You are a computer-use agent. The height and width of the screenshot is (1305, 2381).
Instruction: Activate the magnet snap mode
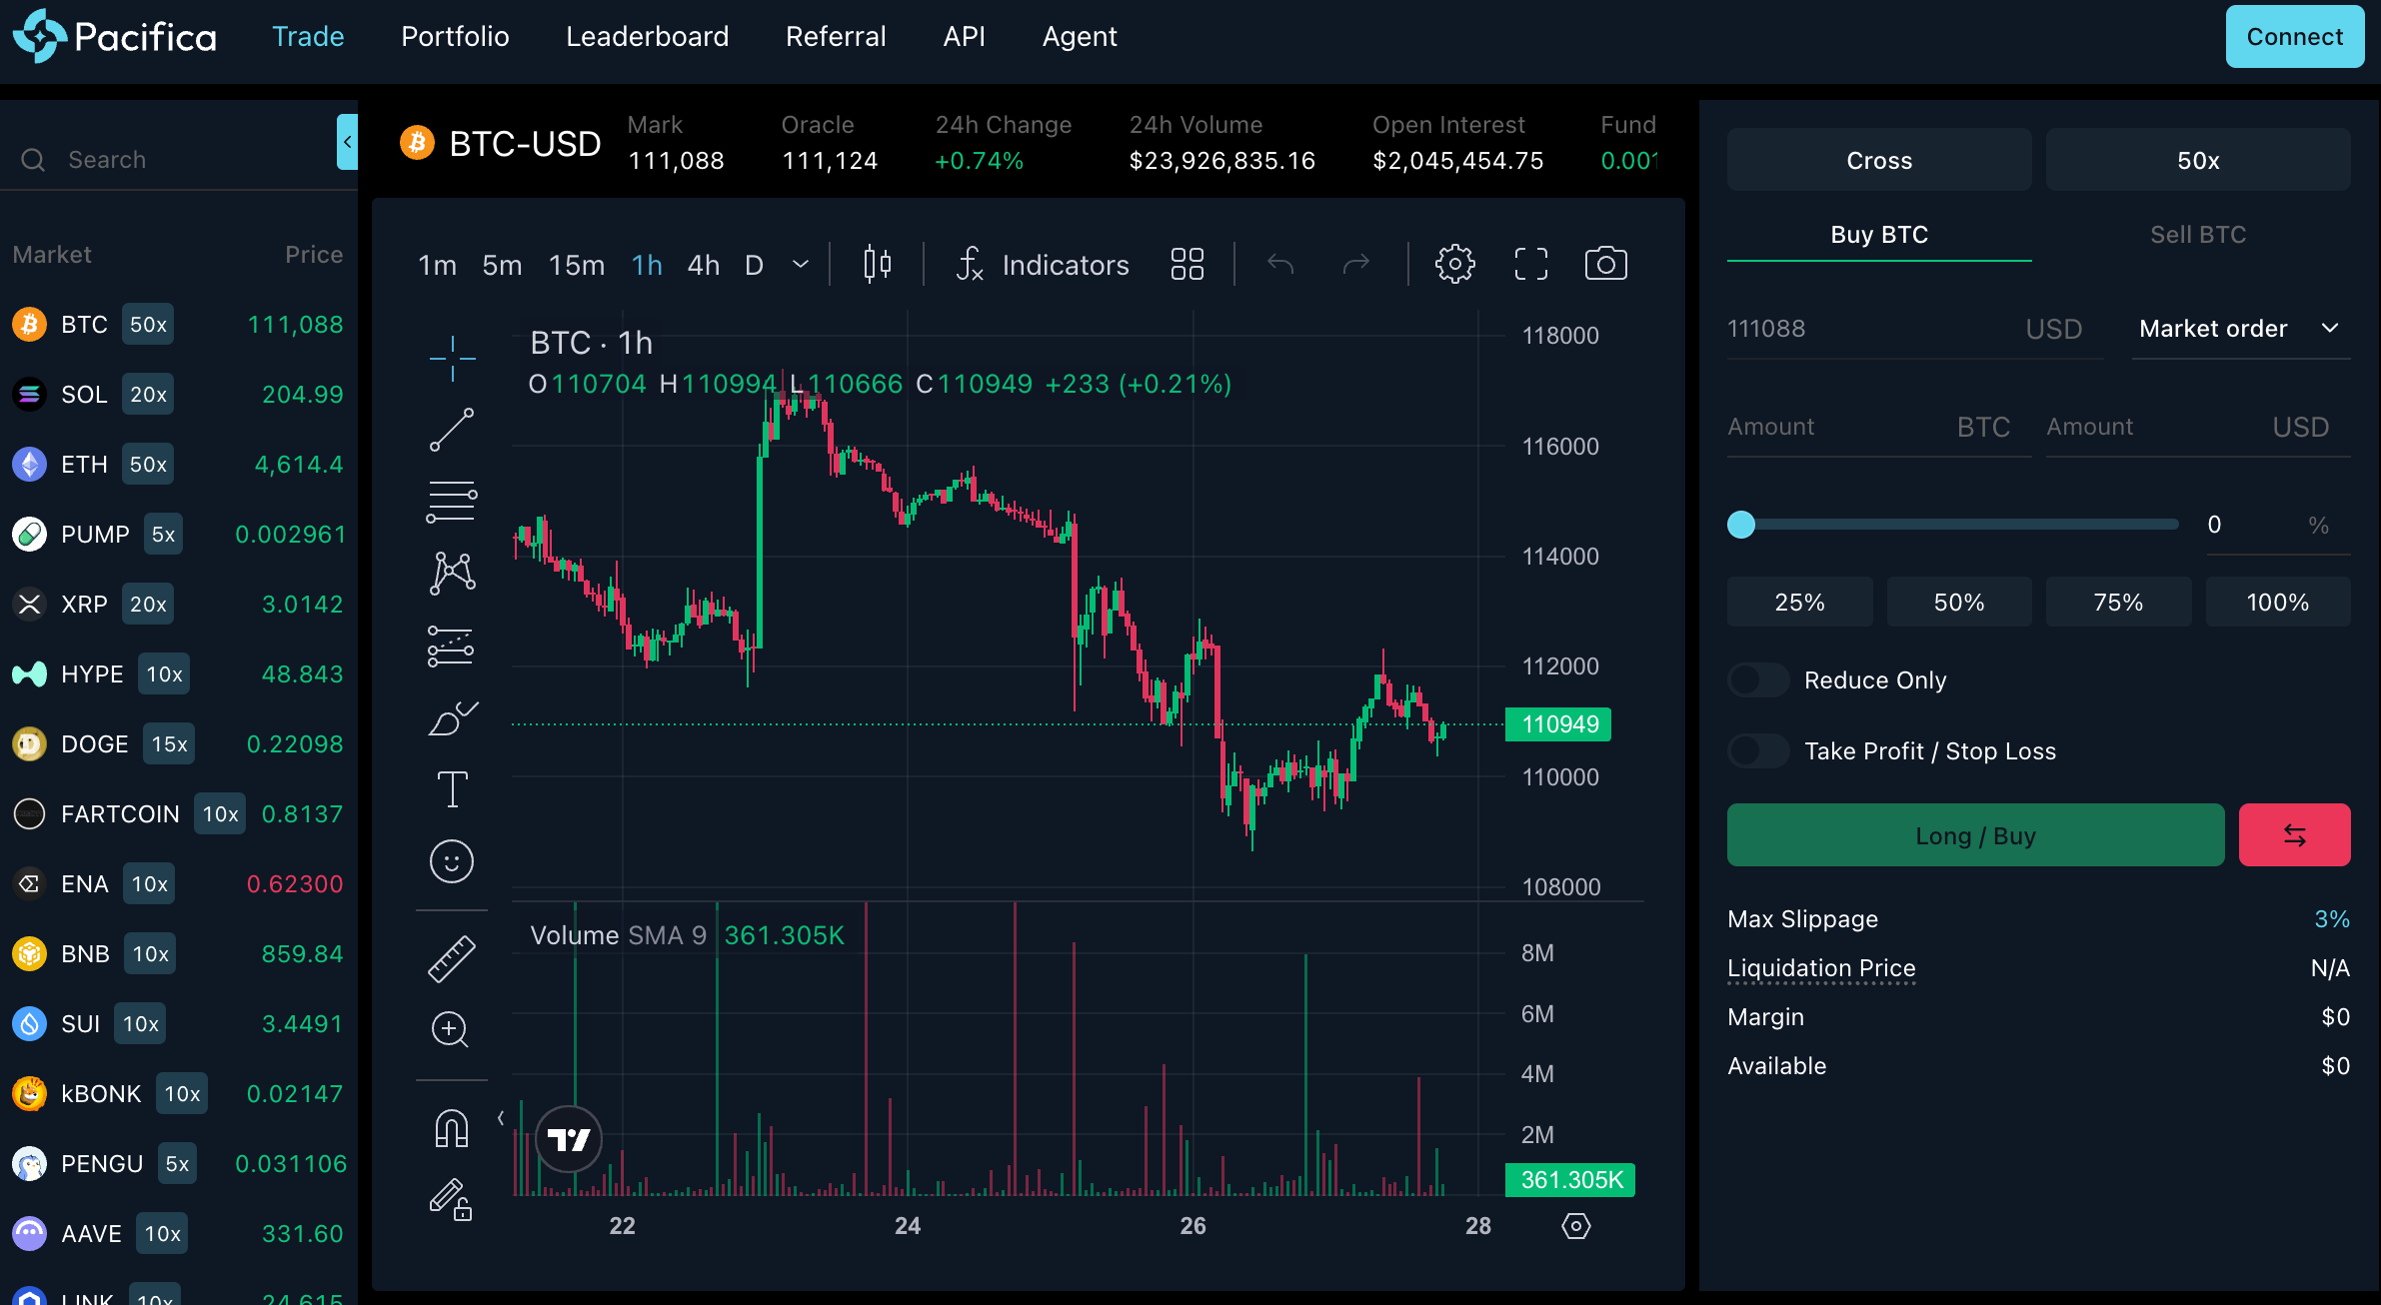[452, 1129]
